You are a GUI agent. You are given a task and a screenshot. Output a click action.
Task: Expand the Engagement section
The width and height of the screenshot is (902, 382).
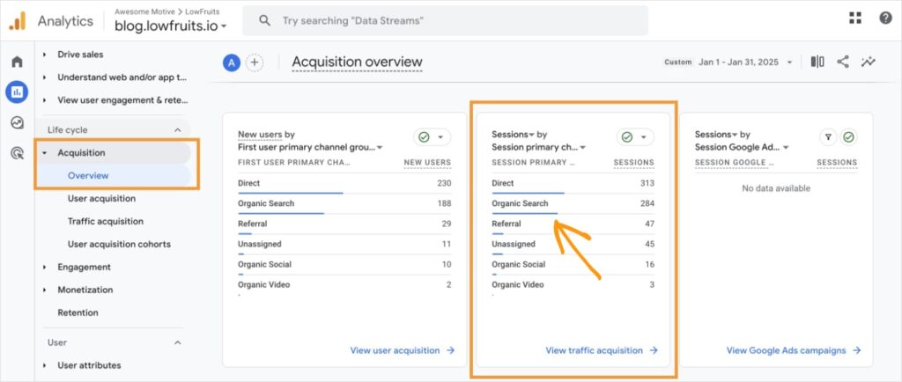click(x=45, y=267)
